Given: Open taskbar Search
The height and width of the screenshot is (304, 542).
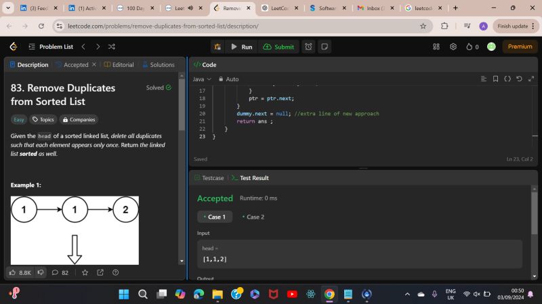Looking at the screenshot, I should click(143, 294).
